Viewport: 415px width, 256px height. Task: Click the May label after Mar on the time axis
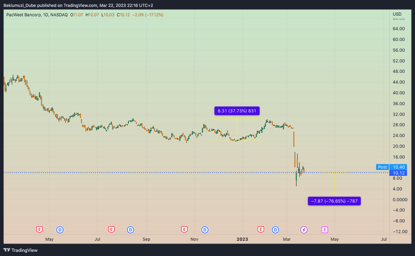[335, 239]
